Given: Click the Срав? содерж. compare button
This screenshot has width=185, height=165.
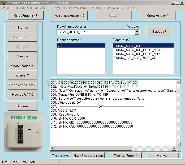Looking at the screenshot, I should tap(22, 66).
